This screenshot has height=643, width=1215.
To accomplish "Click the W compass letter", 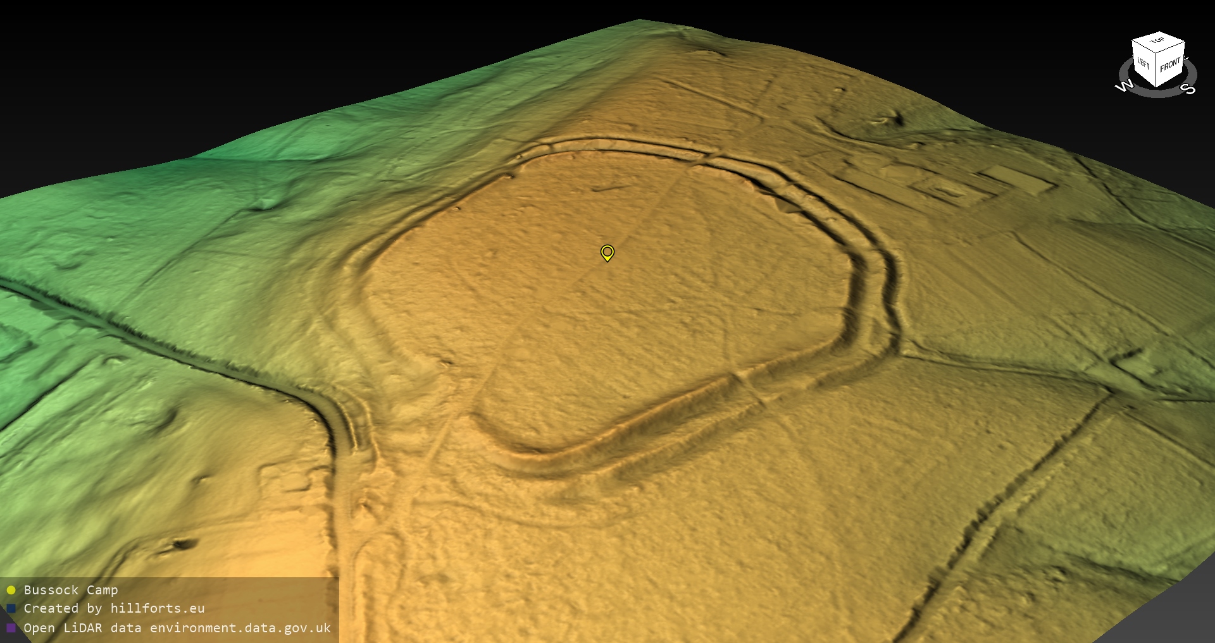I will click(1124, 86).
